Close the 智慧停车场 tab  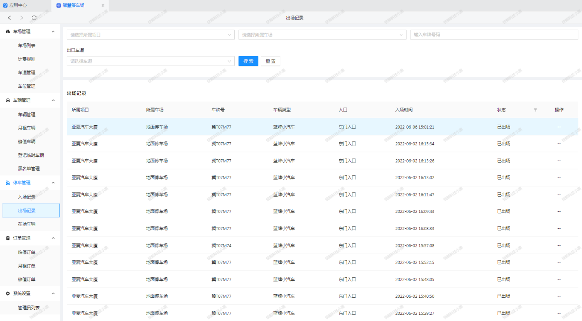pos(103,5)
